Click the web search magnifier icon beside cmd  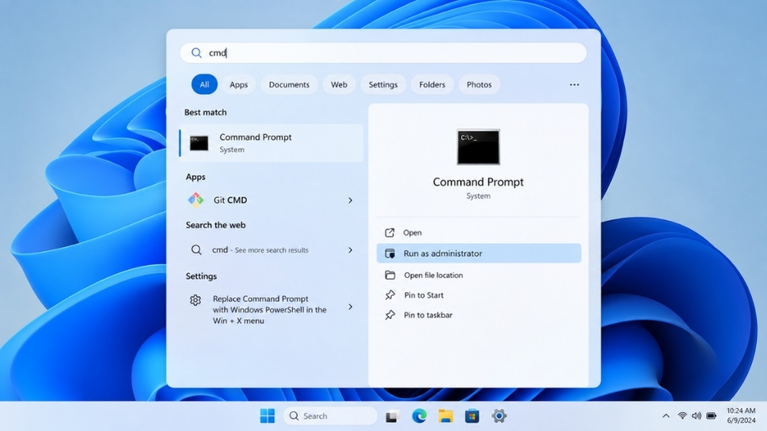click(196, 250)
